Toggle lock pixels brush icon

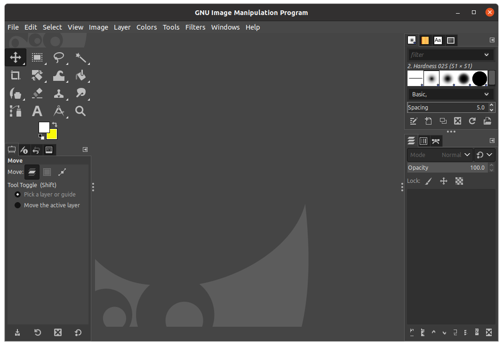(x=429, y=181)
